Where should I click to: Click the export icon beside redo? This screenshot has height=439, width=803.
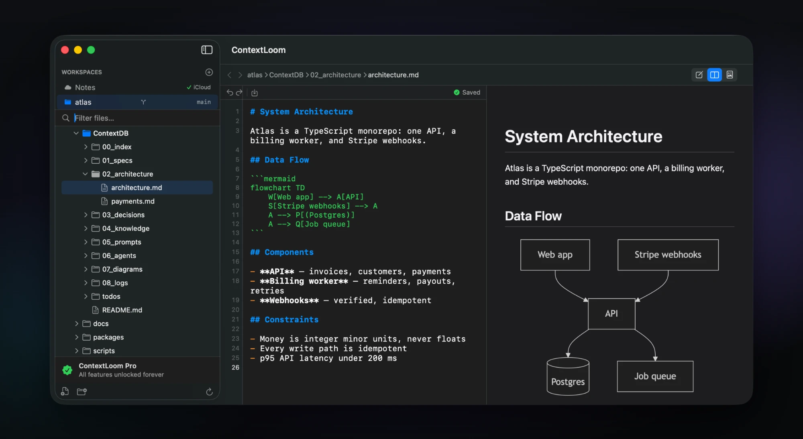tap(255, 93)
